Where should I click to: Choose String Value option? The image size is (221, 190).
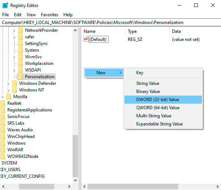(x=163, y=83)
